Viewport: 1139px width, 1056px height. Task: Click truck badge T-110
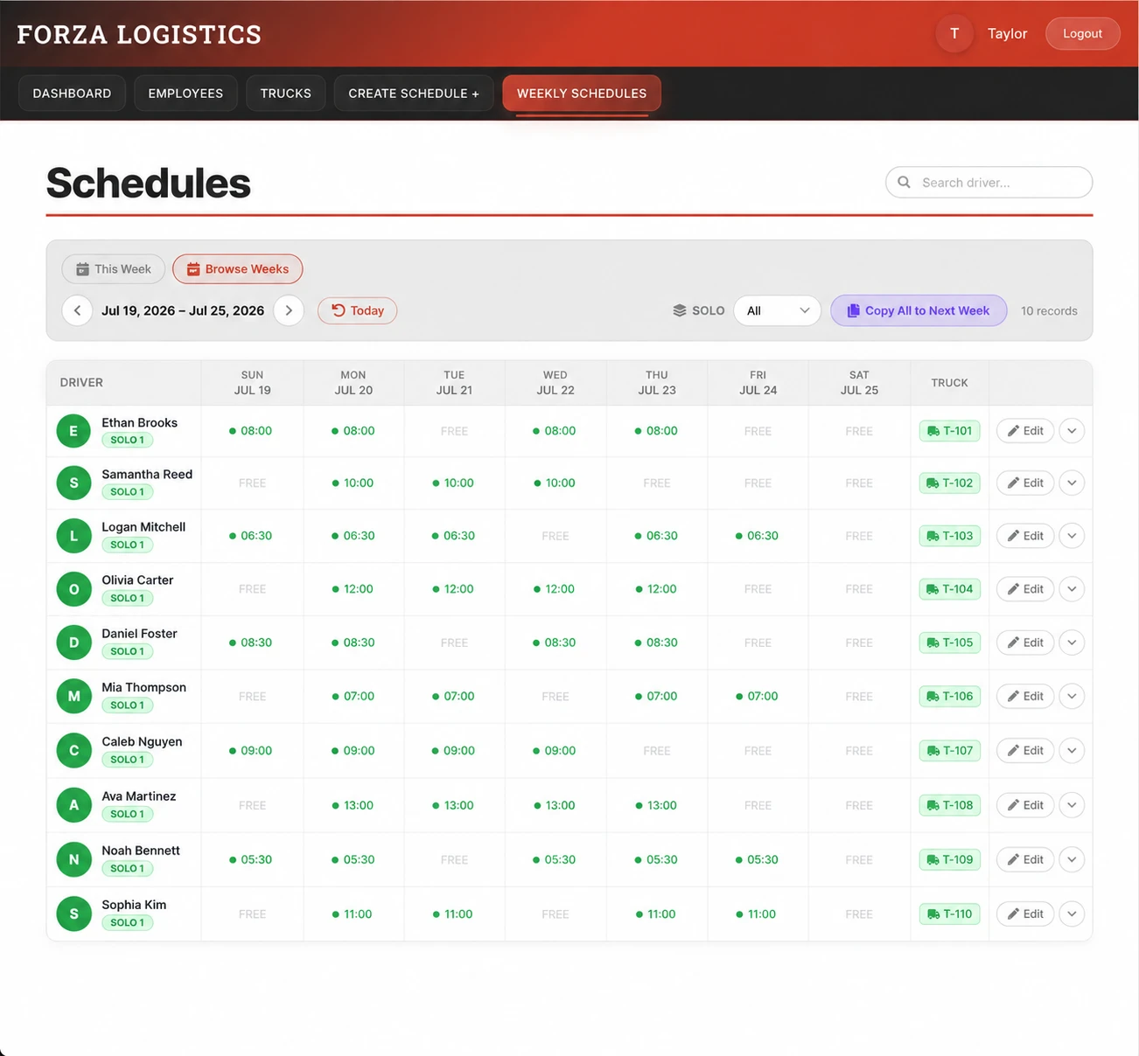pos(949,914)
